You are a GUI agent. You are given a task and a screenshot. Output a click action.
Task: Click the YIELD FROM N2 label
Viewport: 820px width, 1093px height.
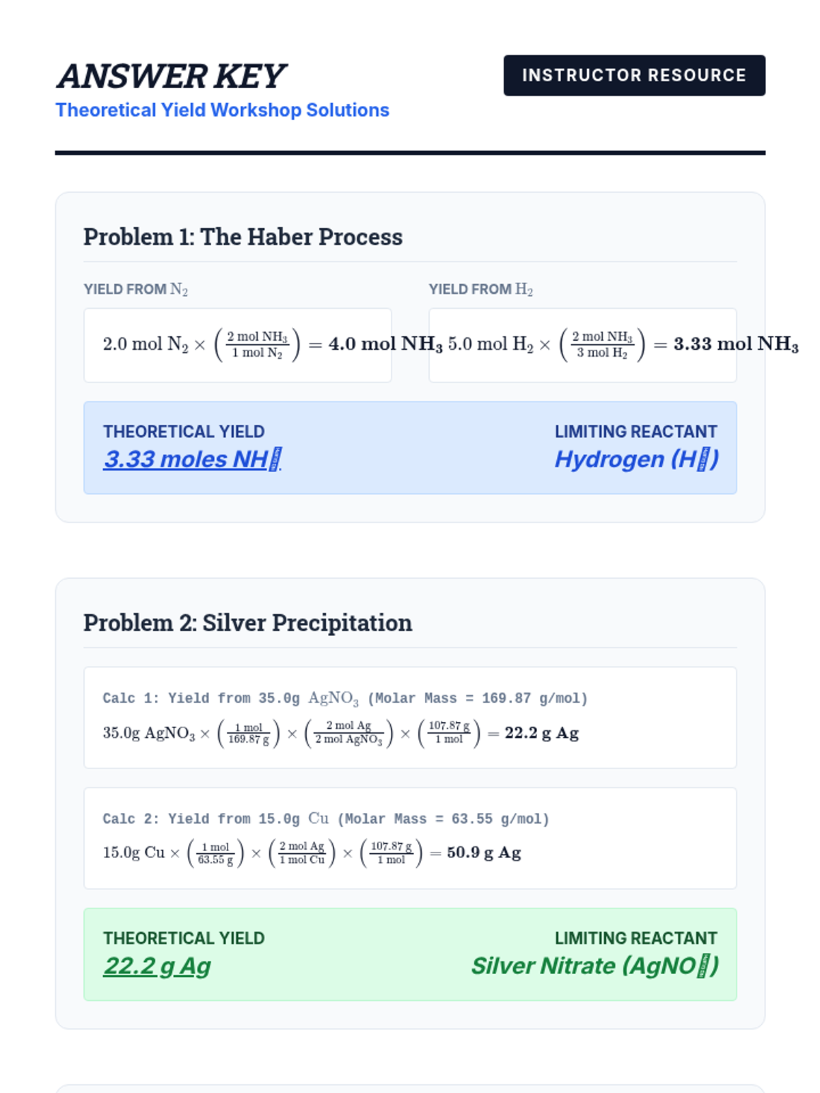pos(135,290)
